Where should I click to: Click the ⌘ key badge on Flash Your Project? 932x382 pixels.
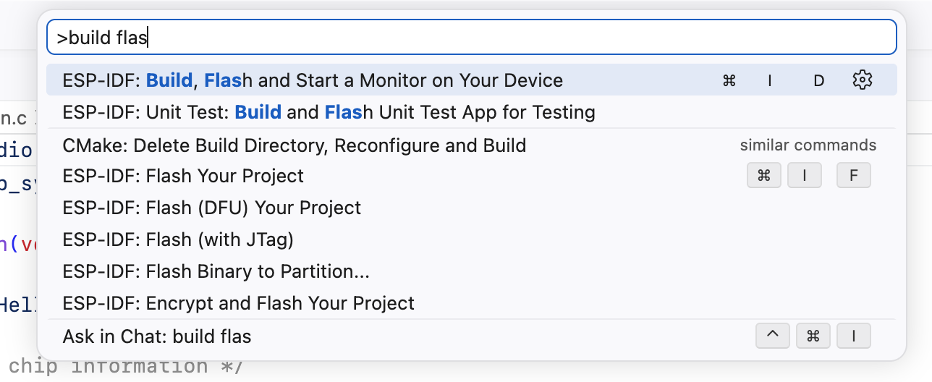click(x=763, y=176)
